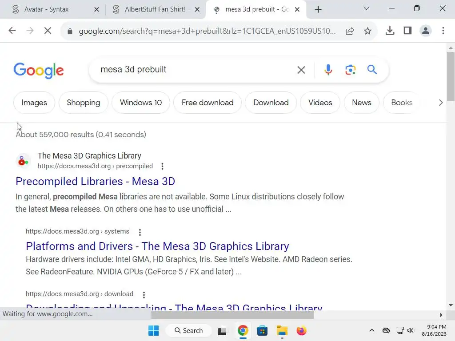The height and width of the screenshot is (341, 455).
Task: Open more options for precompiled result
Action: tap(162, 166)
